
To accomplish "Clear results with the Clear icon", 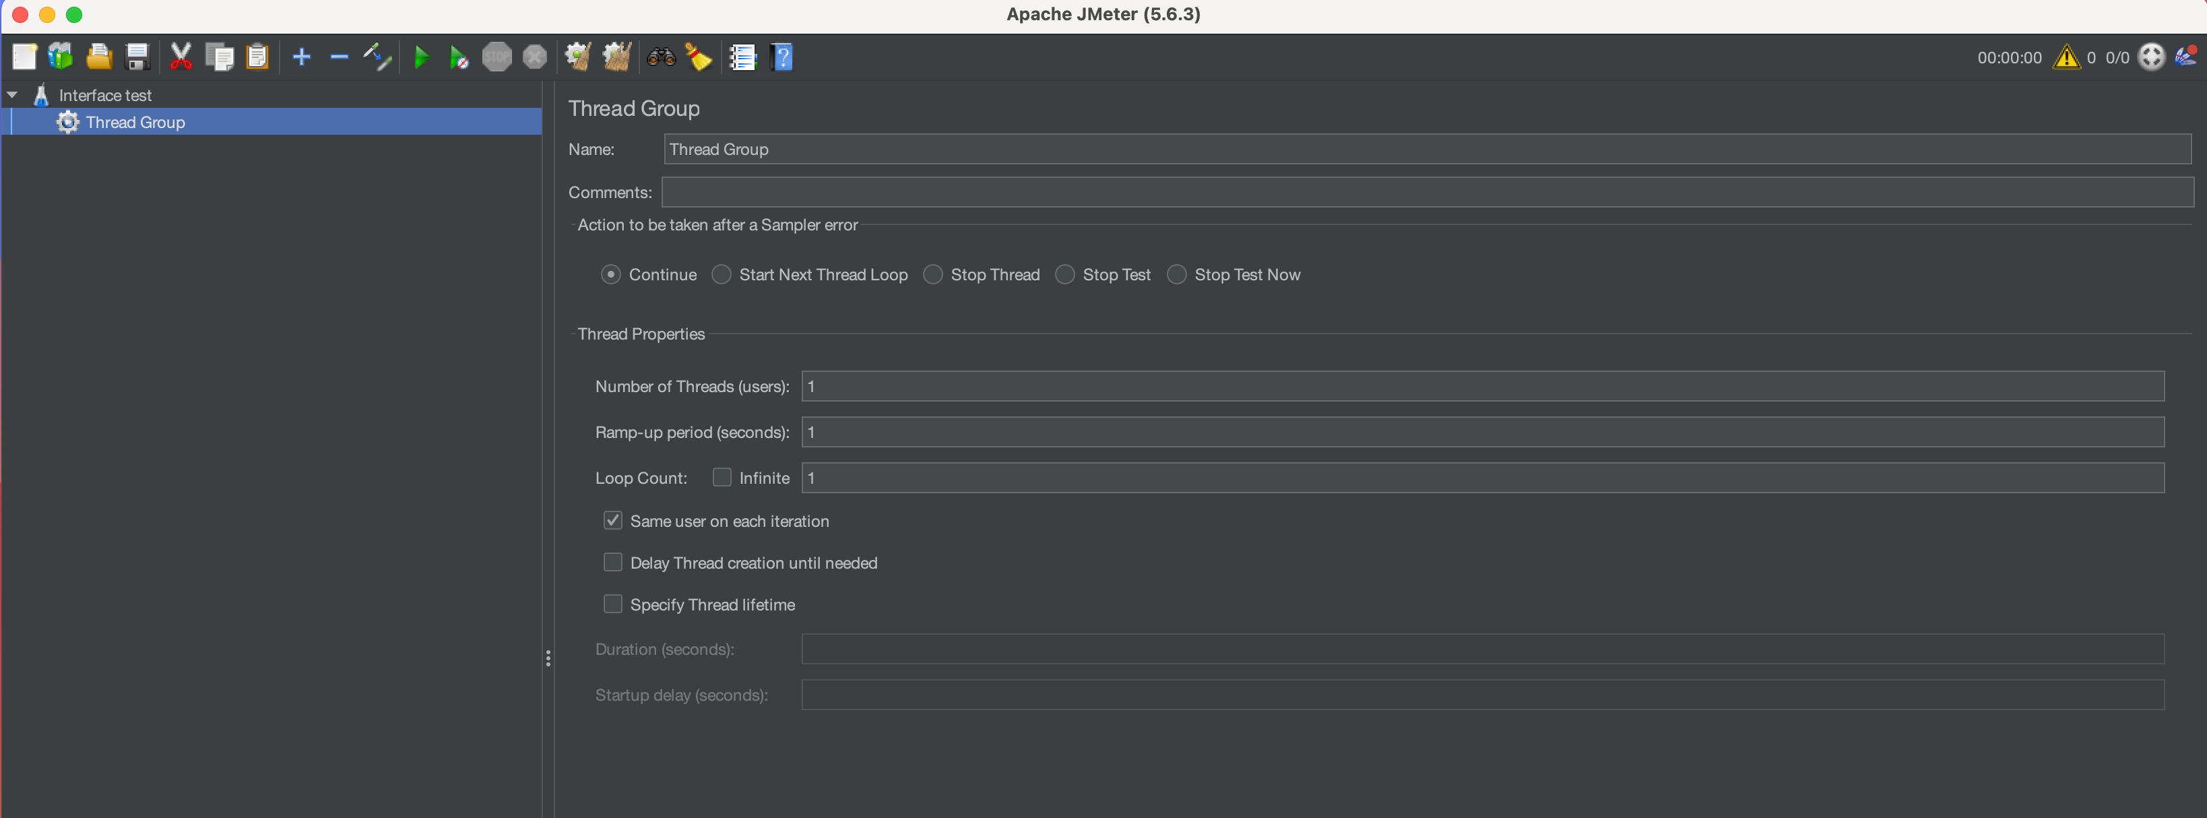I will click(578, 57).
